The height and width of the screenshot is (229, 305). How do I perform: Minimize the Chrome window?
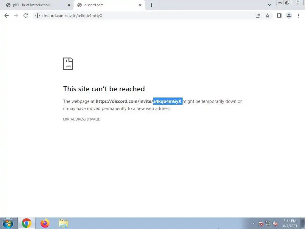pyautogui.click(x=280, y=2)
